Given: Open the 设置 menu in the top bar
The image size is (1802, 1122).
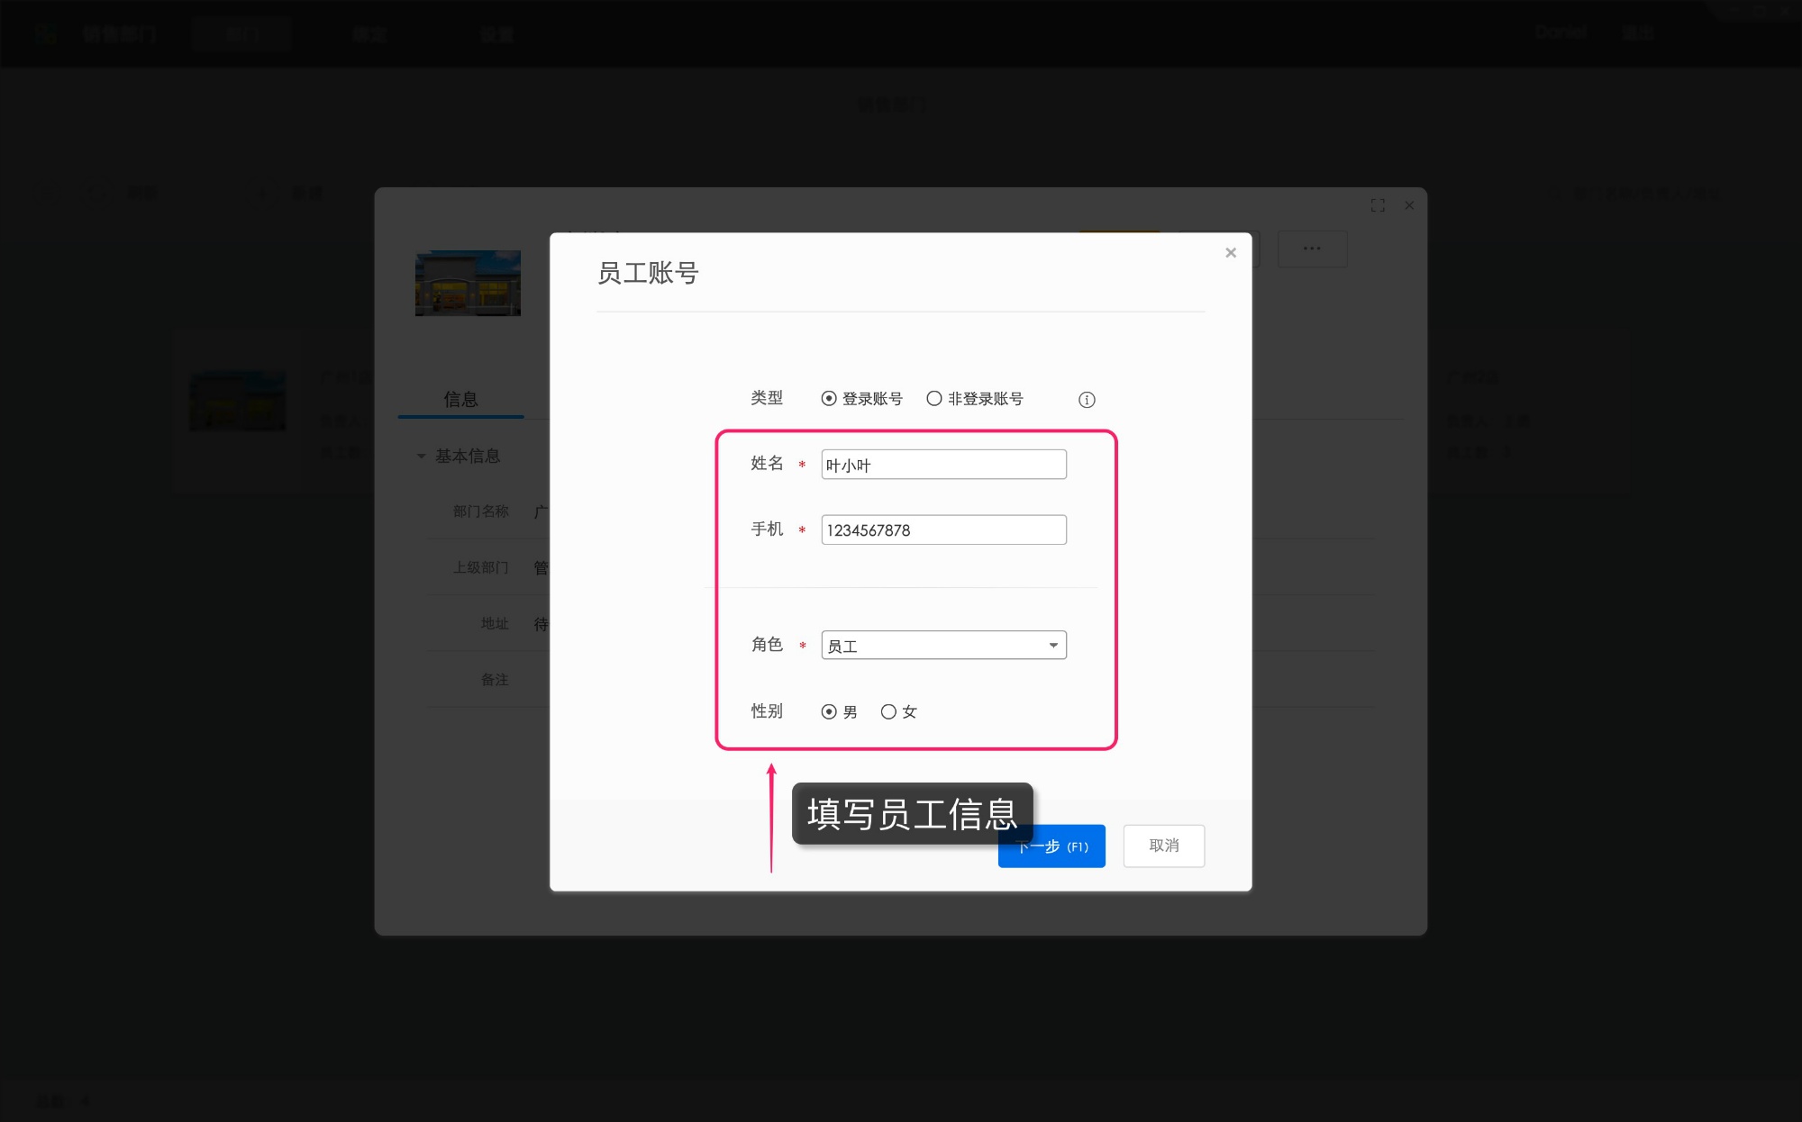Looking at the screenshot, I should tap(496, 34).
